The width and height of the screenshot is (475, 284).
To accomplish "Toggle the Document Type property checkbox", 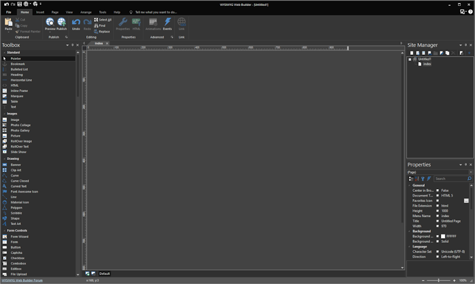I will (437, 195).
